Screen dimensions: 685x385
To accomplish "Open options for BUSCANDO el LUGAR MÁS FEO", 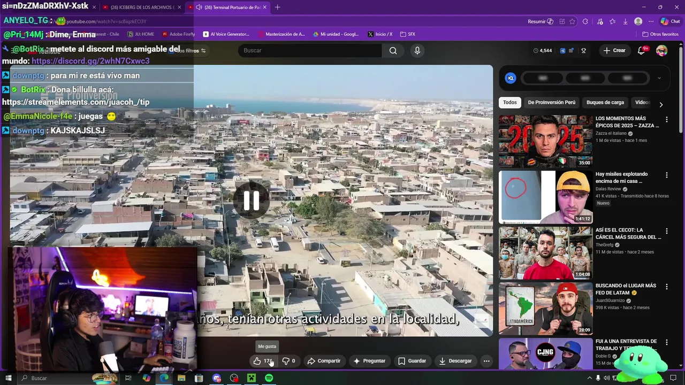I will click(667, 287).
